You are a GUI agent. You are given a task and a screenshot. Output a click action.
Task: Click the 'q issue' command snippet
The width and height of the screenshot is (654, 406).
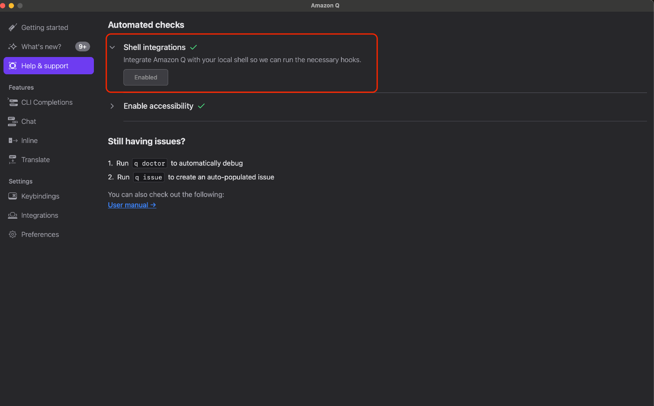click(x=149, y=178)
